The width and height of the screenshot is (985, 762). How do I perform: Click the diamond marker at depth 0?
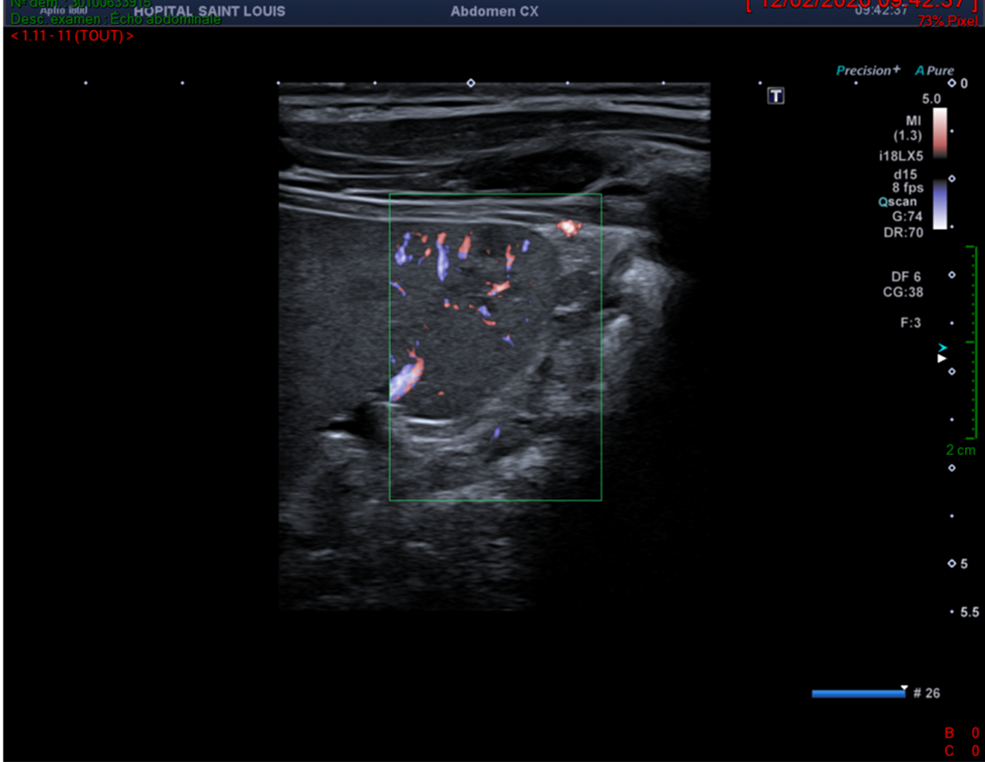[x=951, y=83]
